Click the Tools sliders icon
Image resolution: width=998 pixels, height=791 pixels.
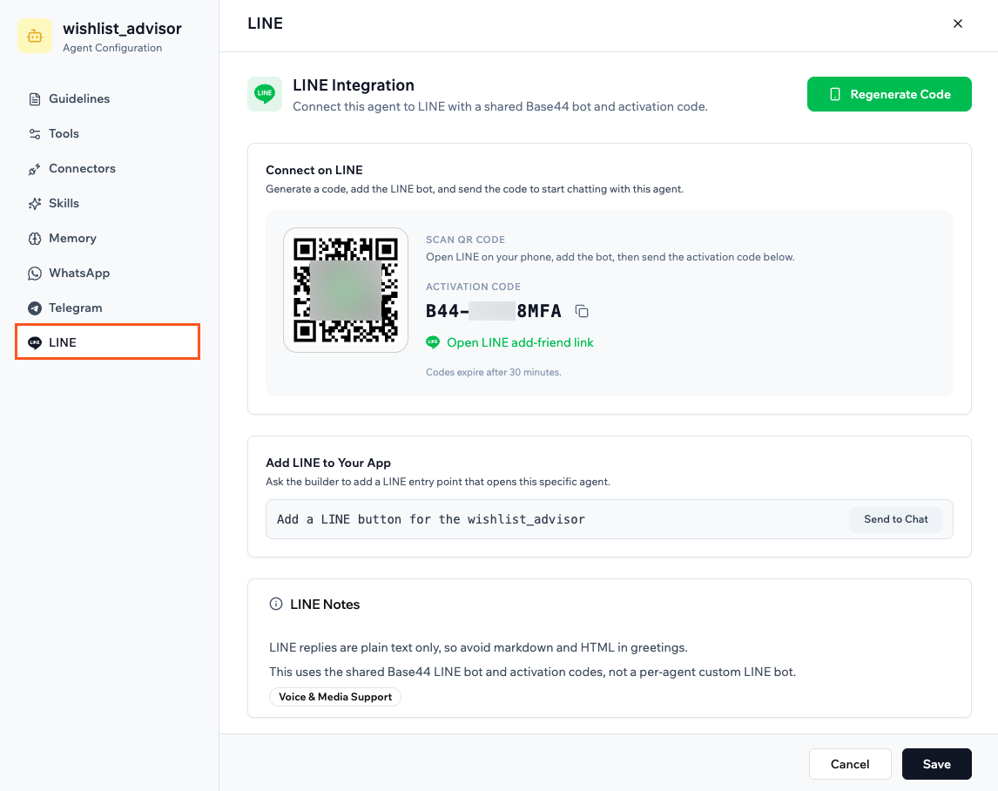(35, 134)
